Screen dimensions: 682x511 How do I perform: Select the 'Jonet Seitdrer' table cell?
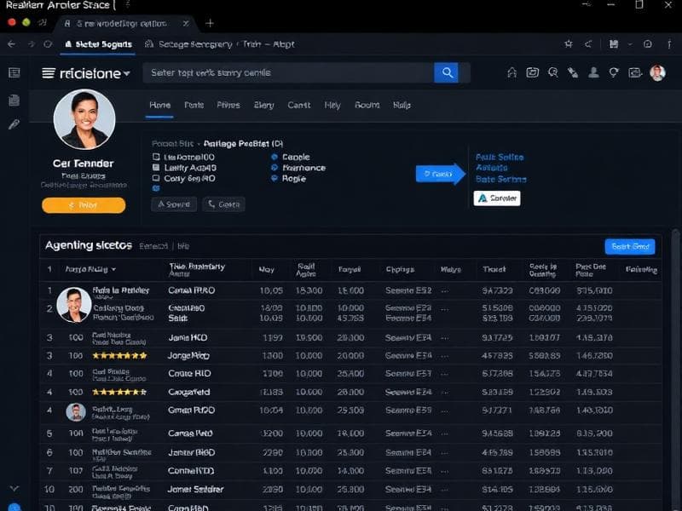[x=196, y=489]
